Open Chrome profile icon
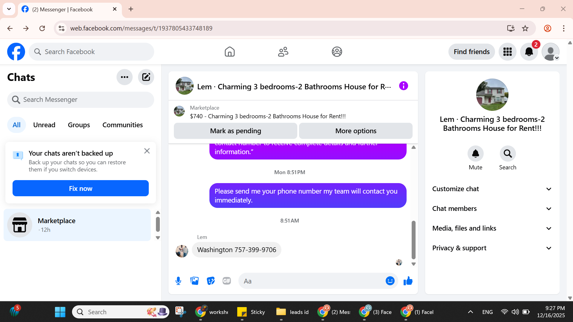Viewport: 573px width, 322px height. 547,28
